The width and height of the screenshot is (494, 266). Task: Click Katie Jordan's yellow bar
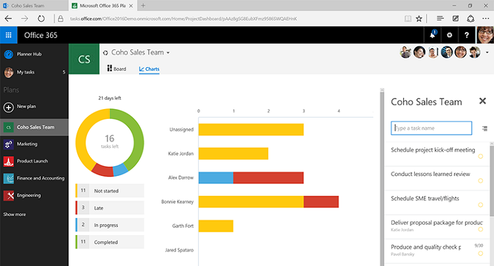pyautogui.click(x=233, y=154)
